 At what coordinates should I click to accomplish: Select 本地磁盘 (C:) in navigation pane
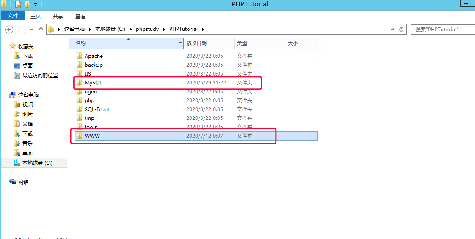coord(37,163)
